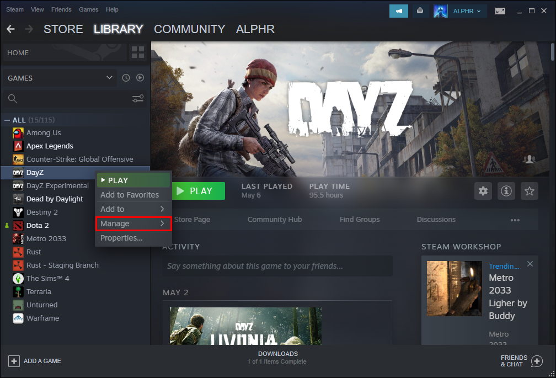Select Dead by Daylight in library
Viewport: 556px width, 378px height.
click(55, 199)
